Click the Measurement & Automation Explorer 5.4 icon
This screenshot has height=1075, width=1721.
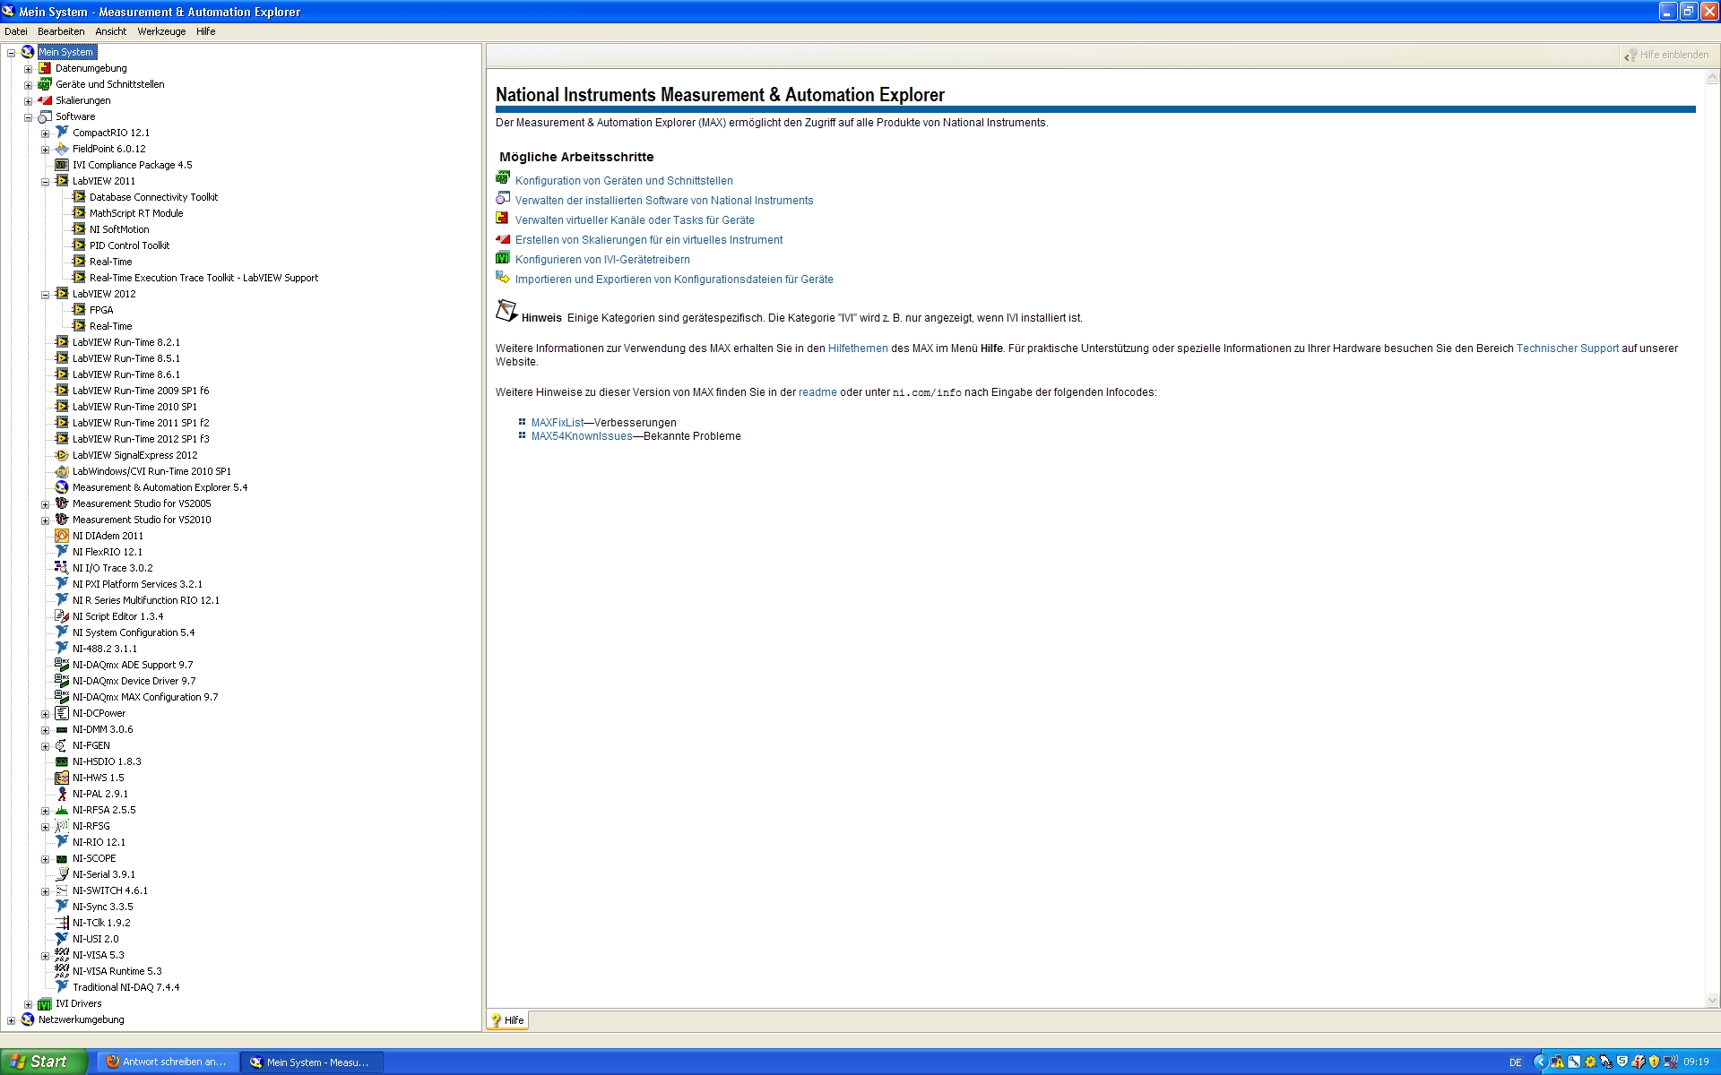(x=62, y=487)
